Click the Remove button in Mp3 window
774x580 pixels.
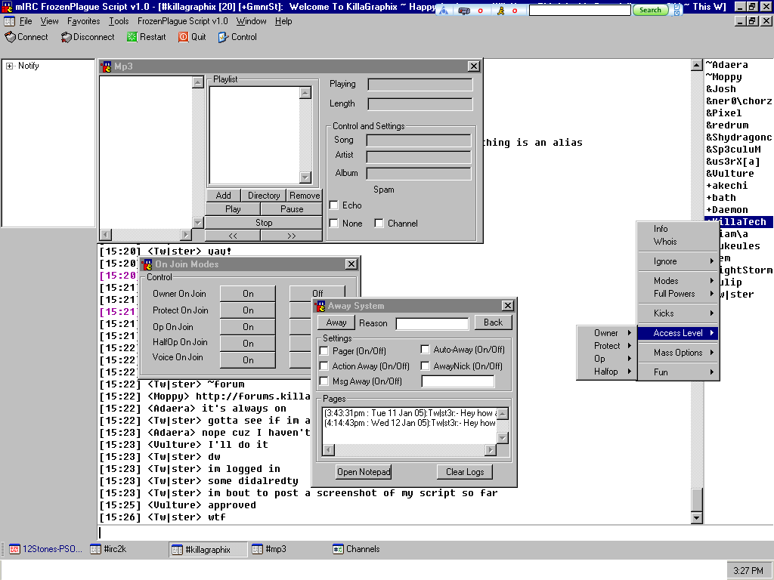pyautogui.click(x=305, y=196)
